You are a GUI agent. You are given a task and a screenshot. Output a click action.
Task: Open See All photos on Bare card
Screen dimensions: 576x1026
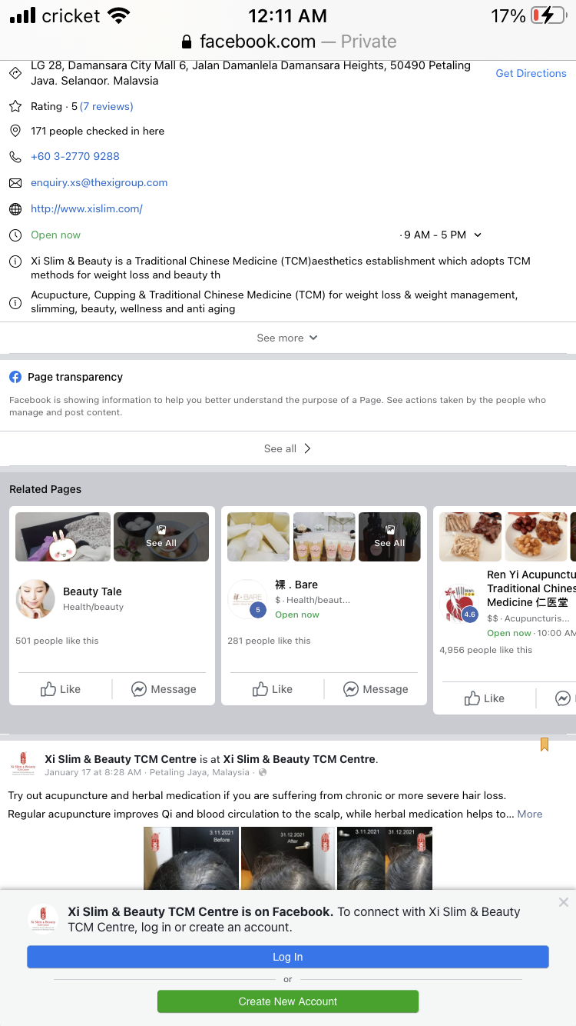point(389,537)
